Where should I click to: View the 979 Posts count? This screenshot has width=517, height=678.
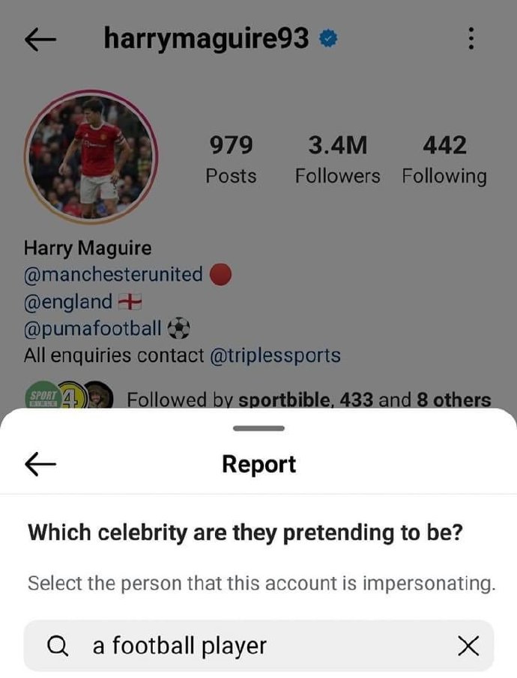[231, 159]
